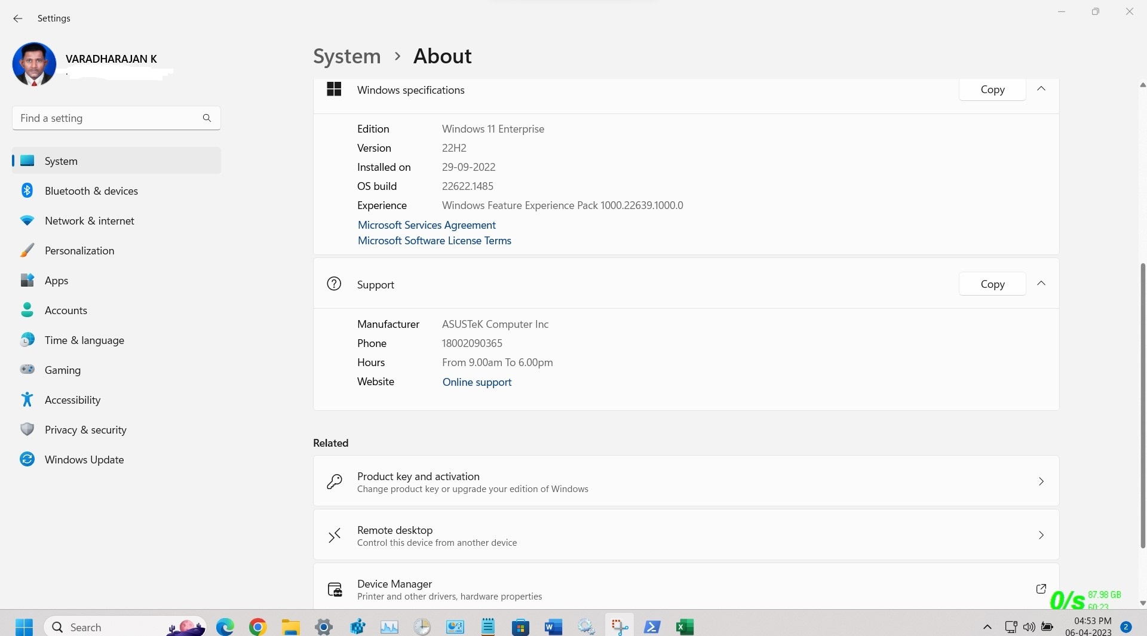Open the date and time flyout
The width and height of the screenshot is (1147, 636).
pos(1089,626)
